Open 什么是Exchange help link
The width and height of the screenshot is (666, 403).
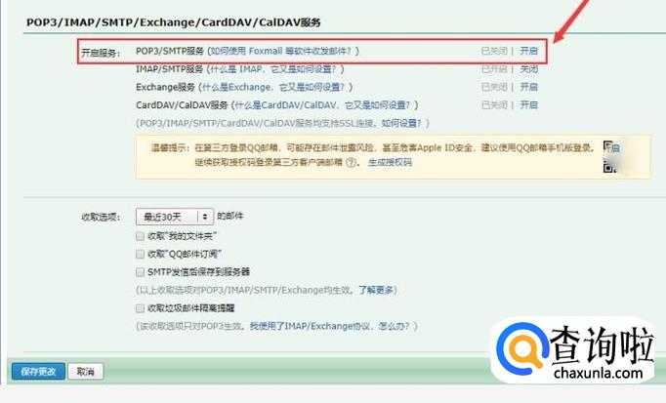(x=273, y=87)
